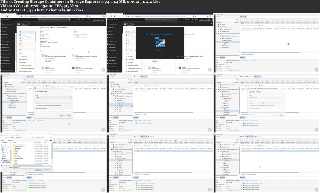Select 'Downloads' in the folder picker navigation pane
The image size is (320, 193).
[x=6, y=153]
